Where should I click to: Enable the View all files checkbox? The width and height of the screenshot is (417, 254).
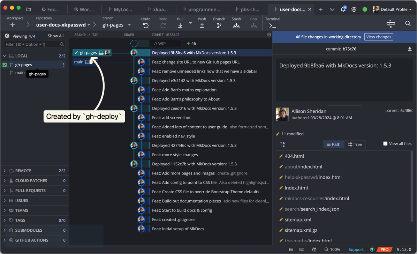point(385,143)
